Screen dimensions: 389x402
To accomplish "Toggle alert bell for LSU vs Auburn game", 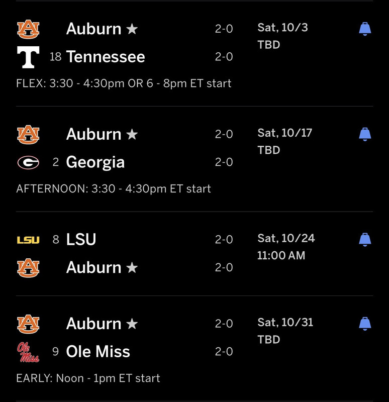I will click(365, 240).
